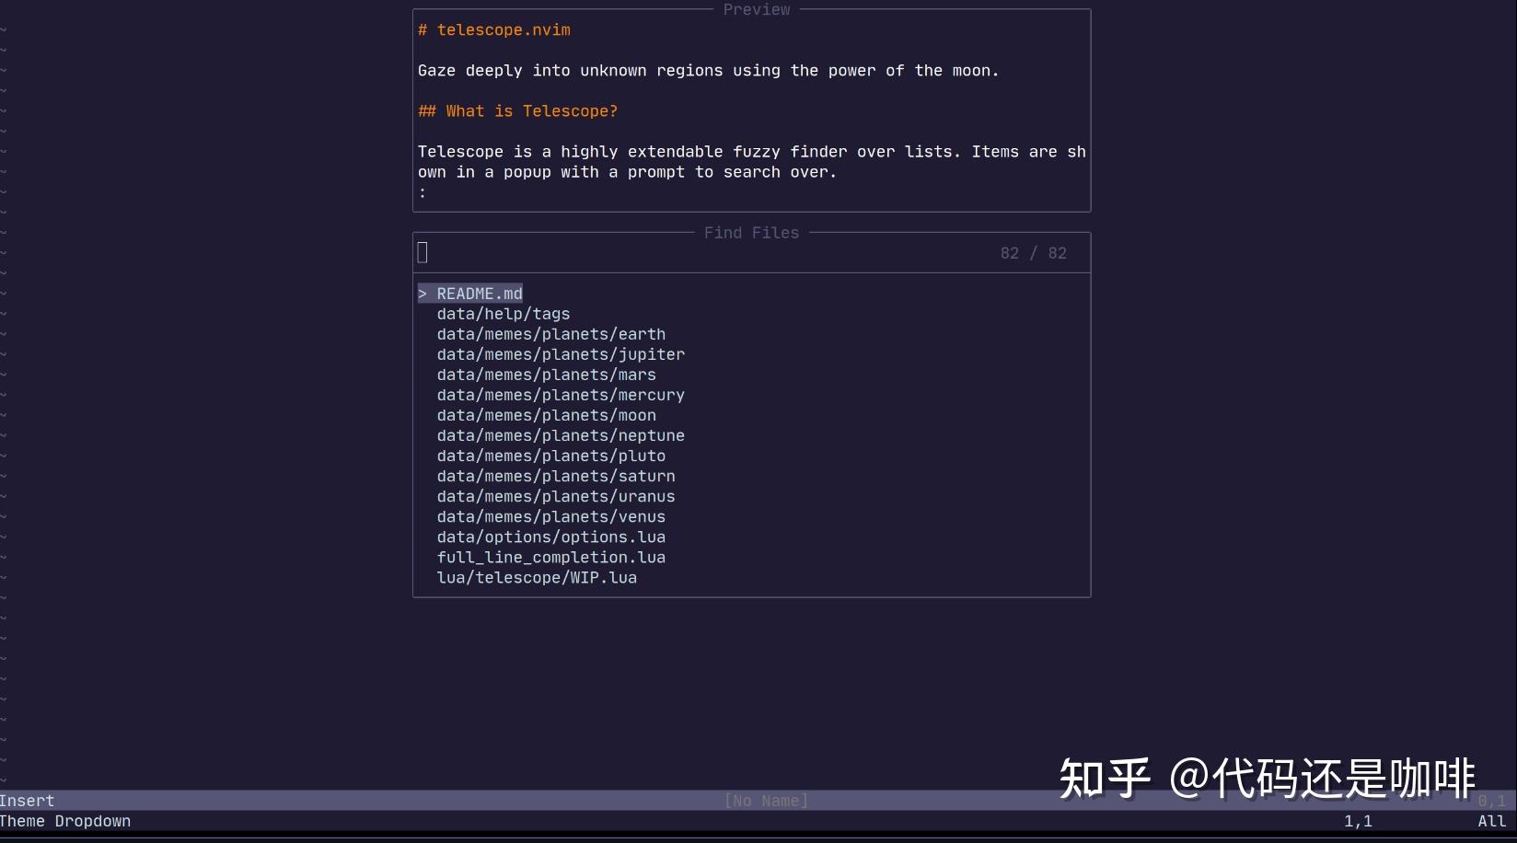The height and width of the screenshot is (843, 1517).
Task: Select data/memes/planets/venus result
Action: [x=550, y=516]
